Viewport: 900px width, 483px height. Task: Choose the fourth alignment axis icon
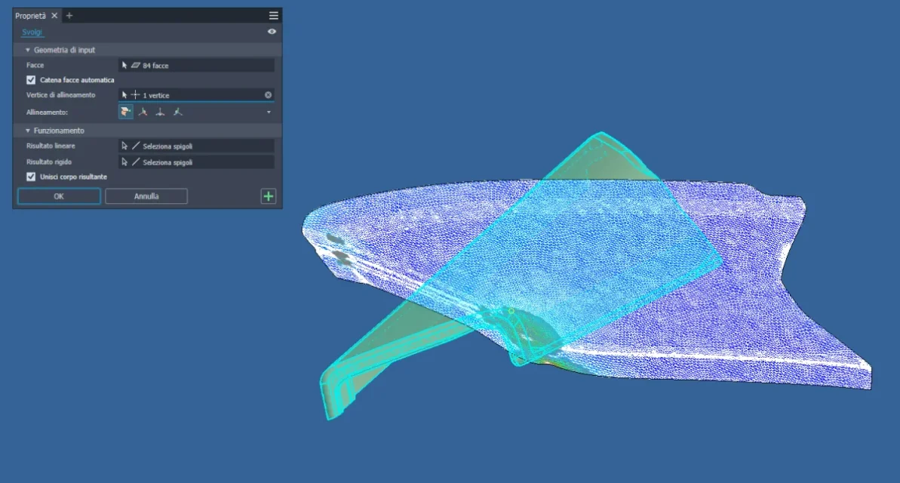click(x=177, y=112)
